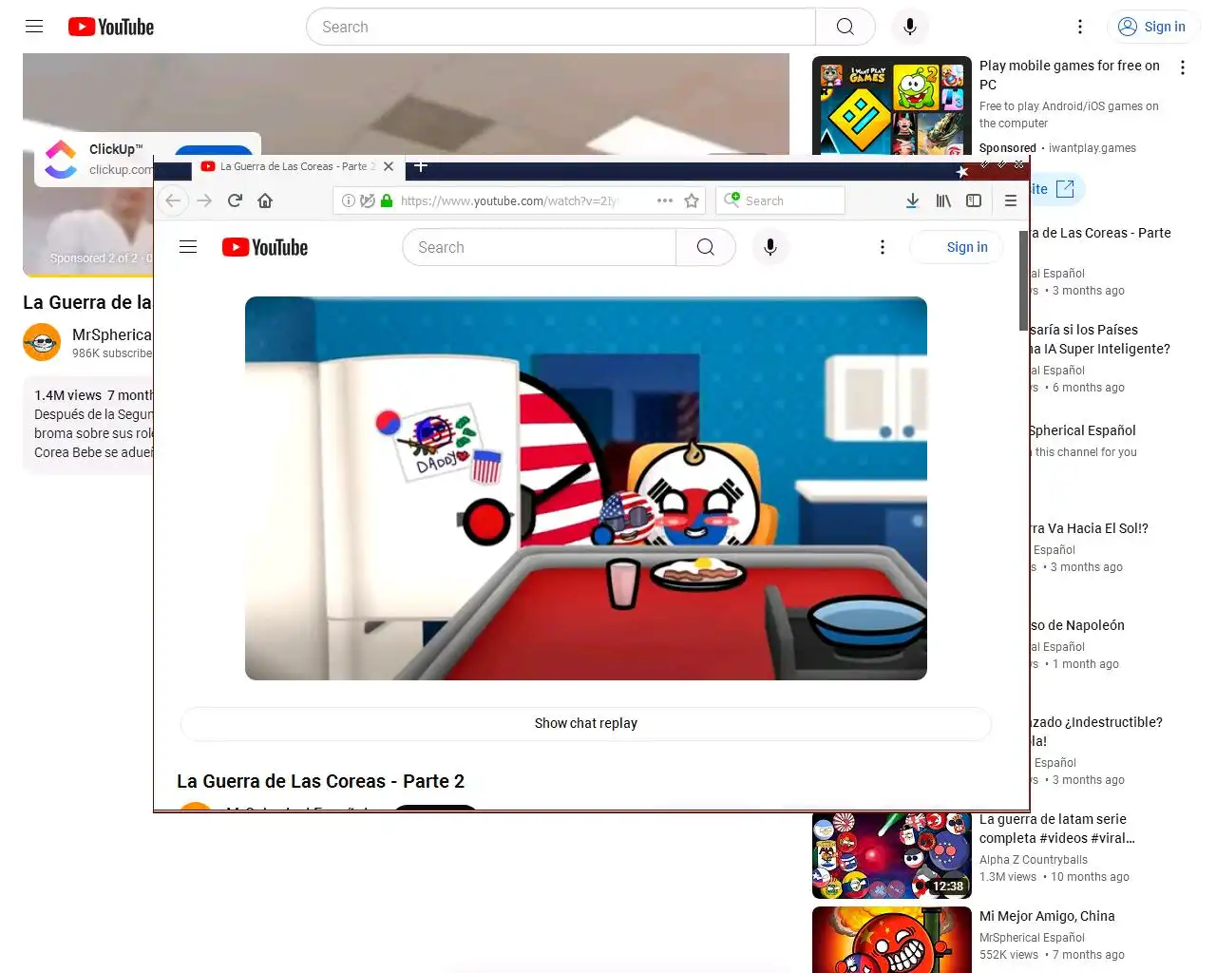Image resolution: width=1216 pixels, height=973 pixels.
Task: Click Sign in inside Firefox window
Action: click(x=957, y=247)
